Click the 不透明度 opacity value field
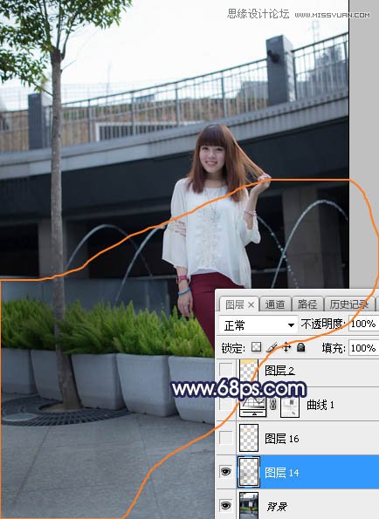 [363, 324]
